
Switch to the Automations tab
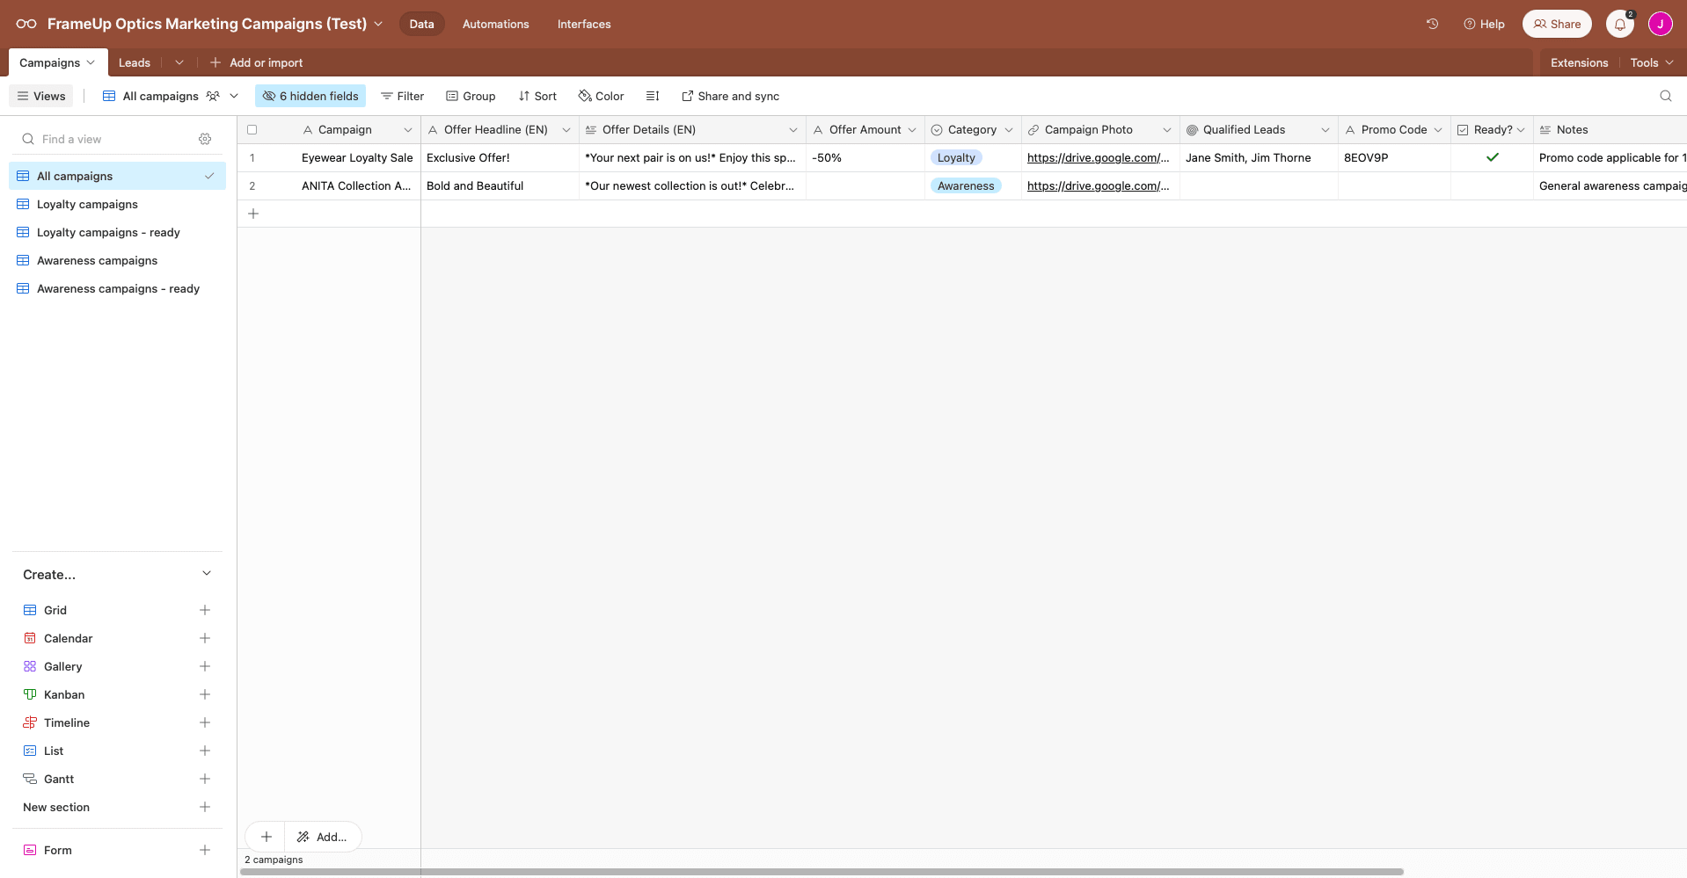495,24
